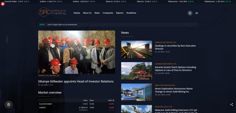Open the drilling rig news thumbnail
This screenshot has width=236, height=113.
[x=137, y=109]
